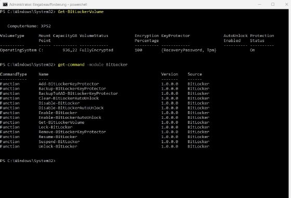Click the Resume-BitLocker function name
Viewport: 291px width, 198px height.
click(x=58, y=137)
